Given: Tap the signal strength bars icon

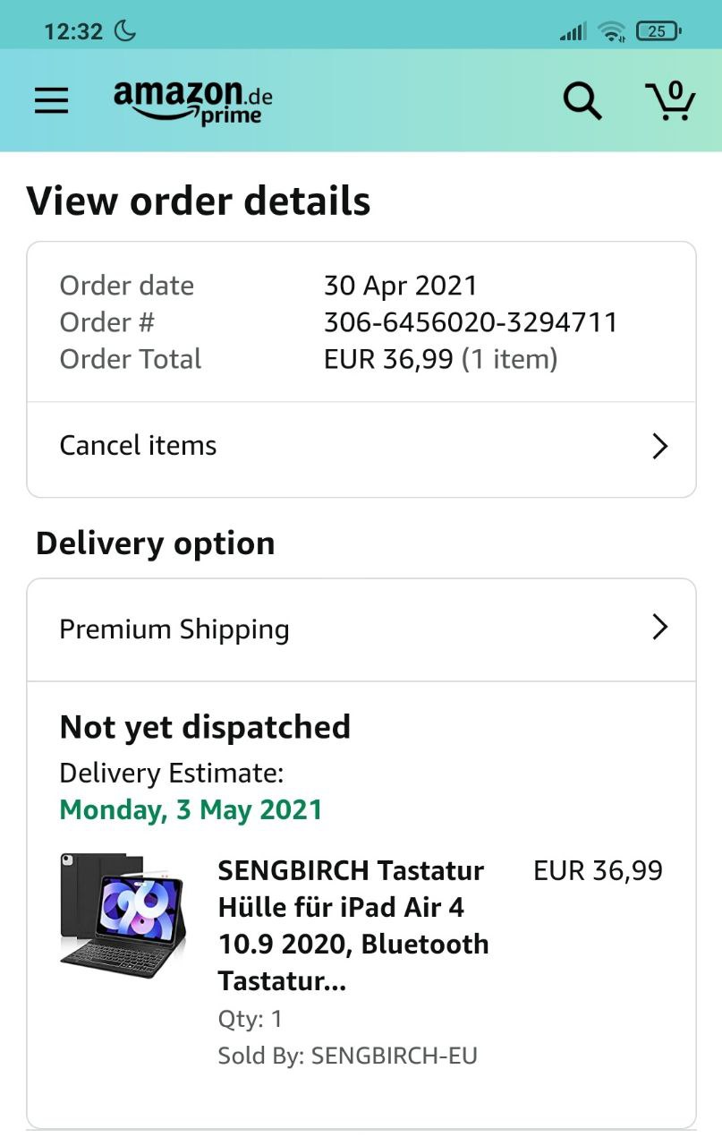Looking at the screenshot, I should (573, 32).
